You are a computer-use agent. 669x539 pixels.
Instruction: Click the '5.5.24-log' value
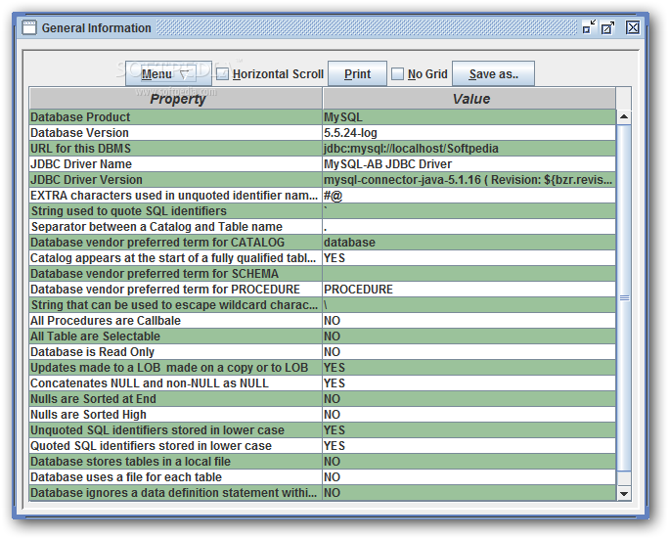pos(469,133)
